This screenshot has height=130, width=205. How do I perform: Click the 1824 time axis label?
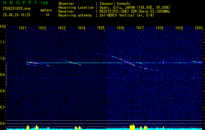click(81, 28)
